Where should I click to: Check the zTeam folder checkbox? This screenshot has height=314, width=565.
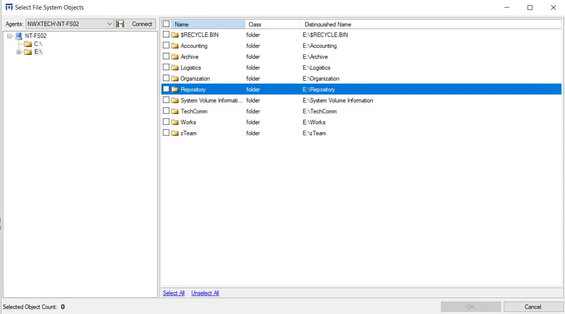(x=166, y=133)
